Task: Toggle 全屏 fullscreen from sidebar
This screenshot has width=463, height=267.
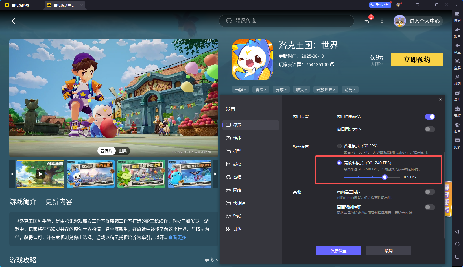Action: click(457, 64)
